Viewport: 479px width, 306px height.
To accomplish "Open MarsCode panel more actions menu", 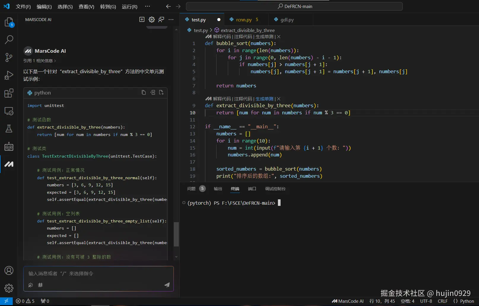I will tap(171, 20).
